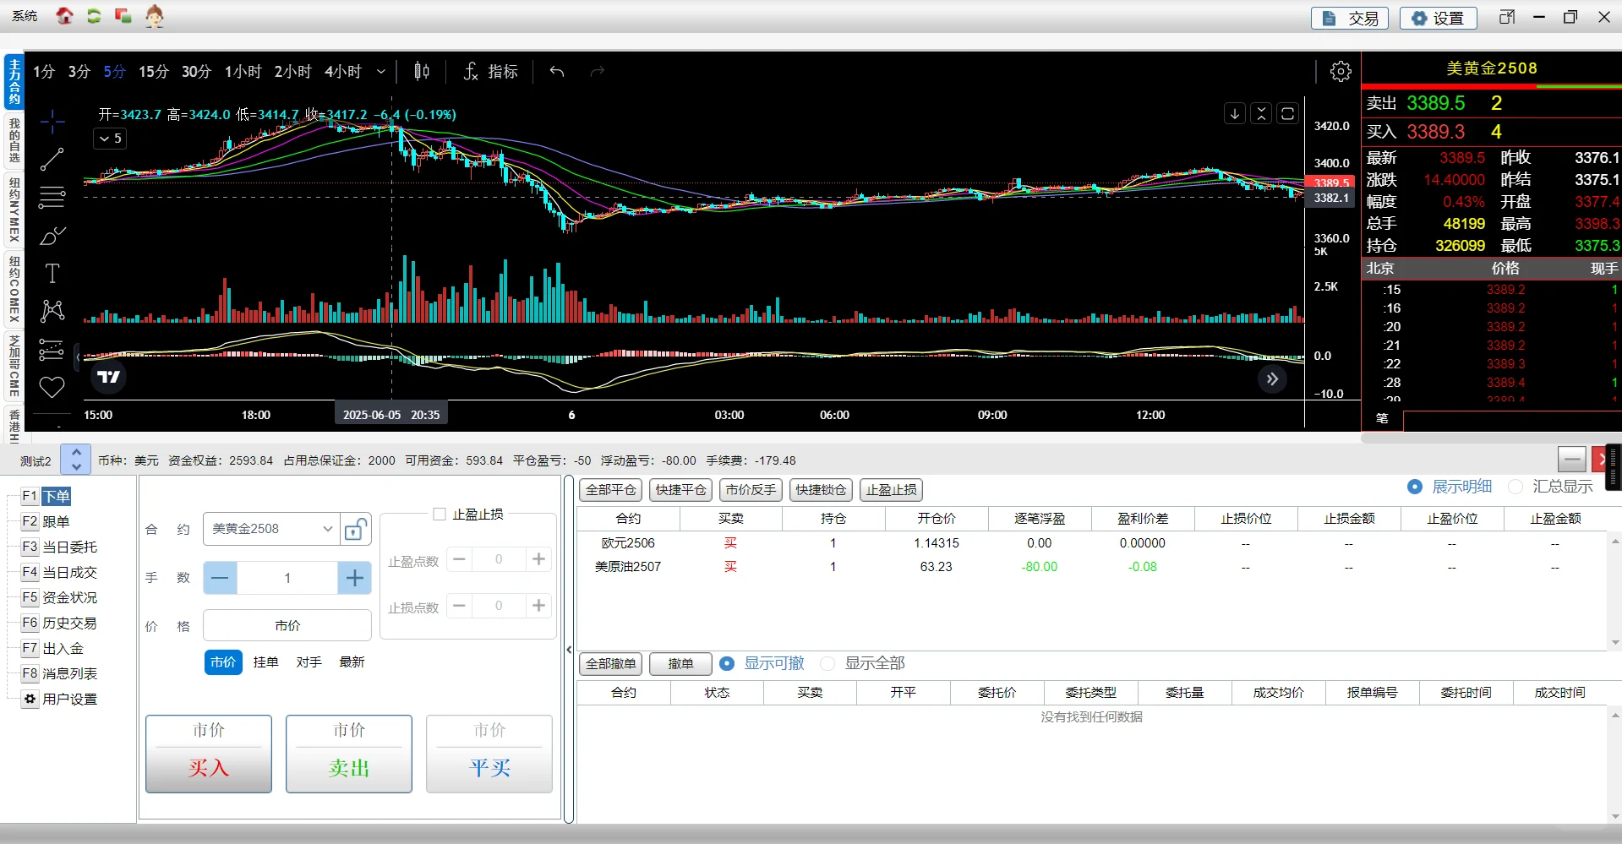The width and height of the screenshot is (1622, 844).
Task: Select the 展示明细 radio button
Action: (1415, 487)
